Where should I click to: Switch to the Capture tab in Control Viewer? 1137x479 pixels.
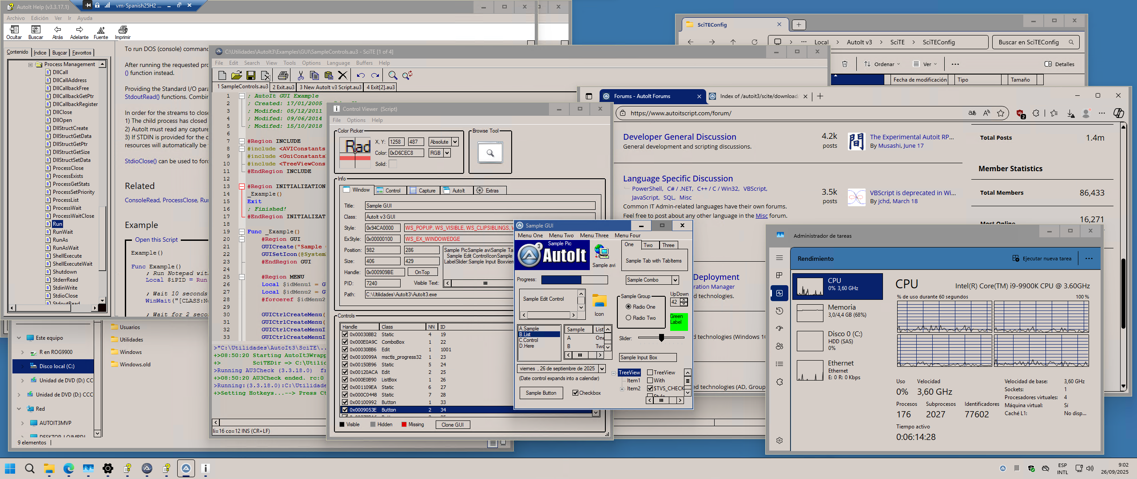[x=422, y=191]
